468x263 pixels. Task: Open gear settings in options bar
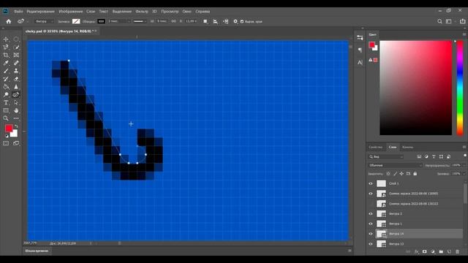pos(235,21)
